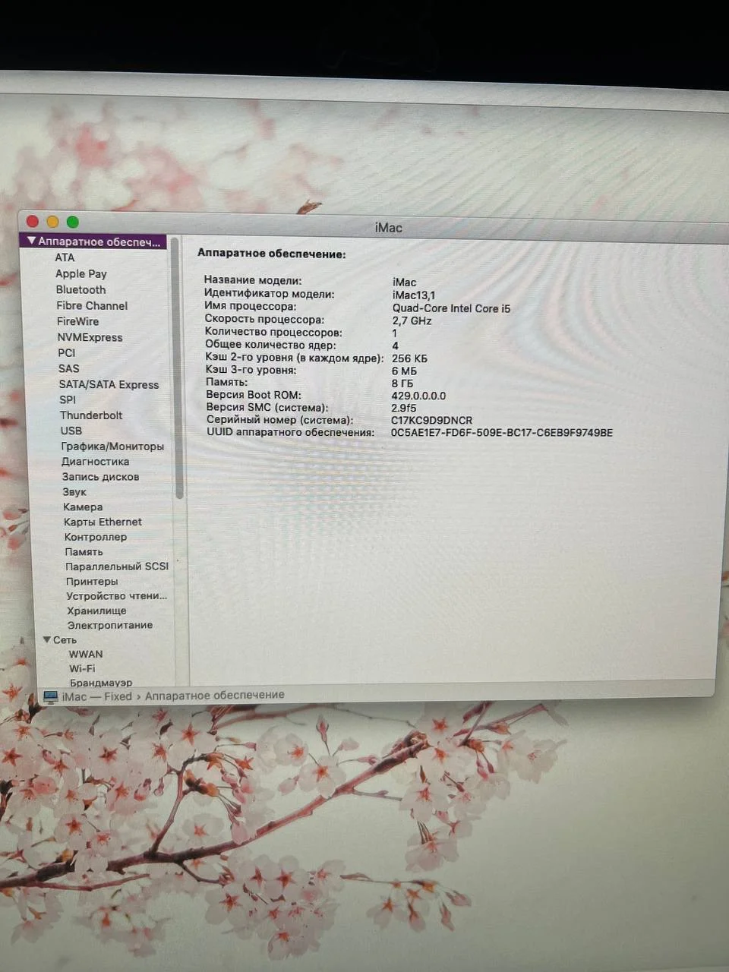Click the iMac13,1 model identifier value

coord(414,295)
